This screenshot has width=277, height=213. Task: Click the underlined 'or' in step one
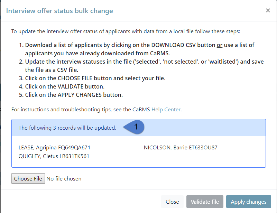[219, 45]
